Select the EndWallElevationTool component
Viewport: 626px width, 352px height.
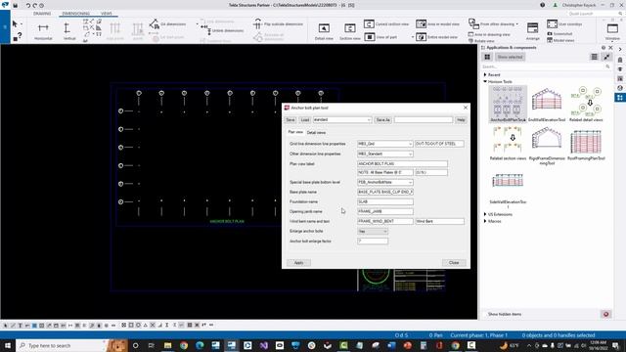547,104
